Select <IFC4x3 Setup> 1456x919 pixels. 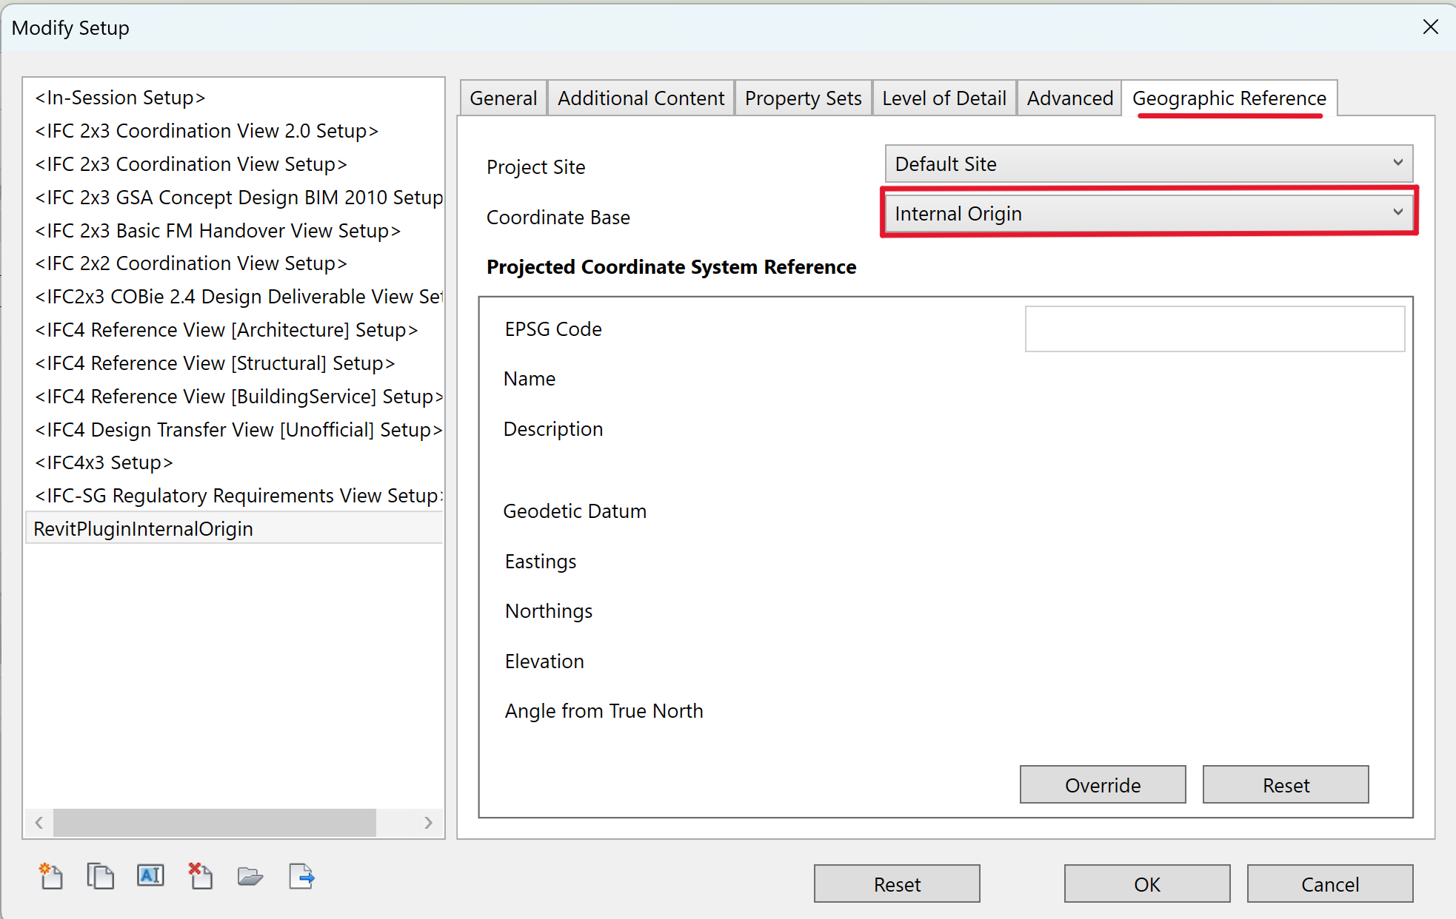[234, 462]
